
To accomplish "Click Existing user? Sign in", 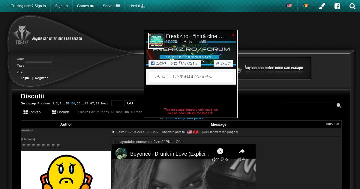I will (x=28, y=6).
